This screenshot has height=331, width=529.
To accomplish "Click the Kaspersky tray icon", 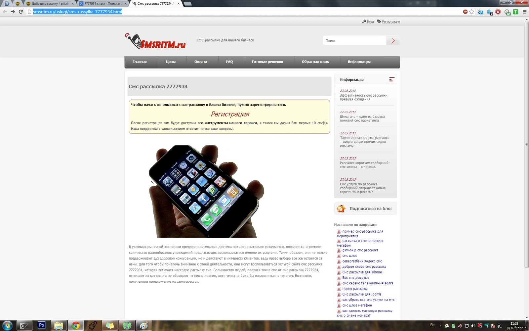I will [480, 326].
